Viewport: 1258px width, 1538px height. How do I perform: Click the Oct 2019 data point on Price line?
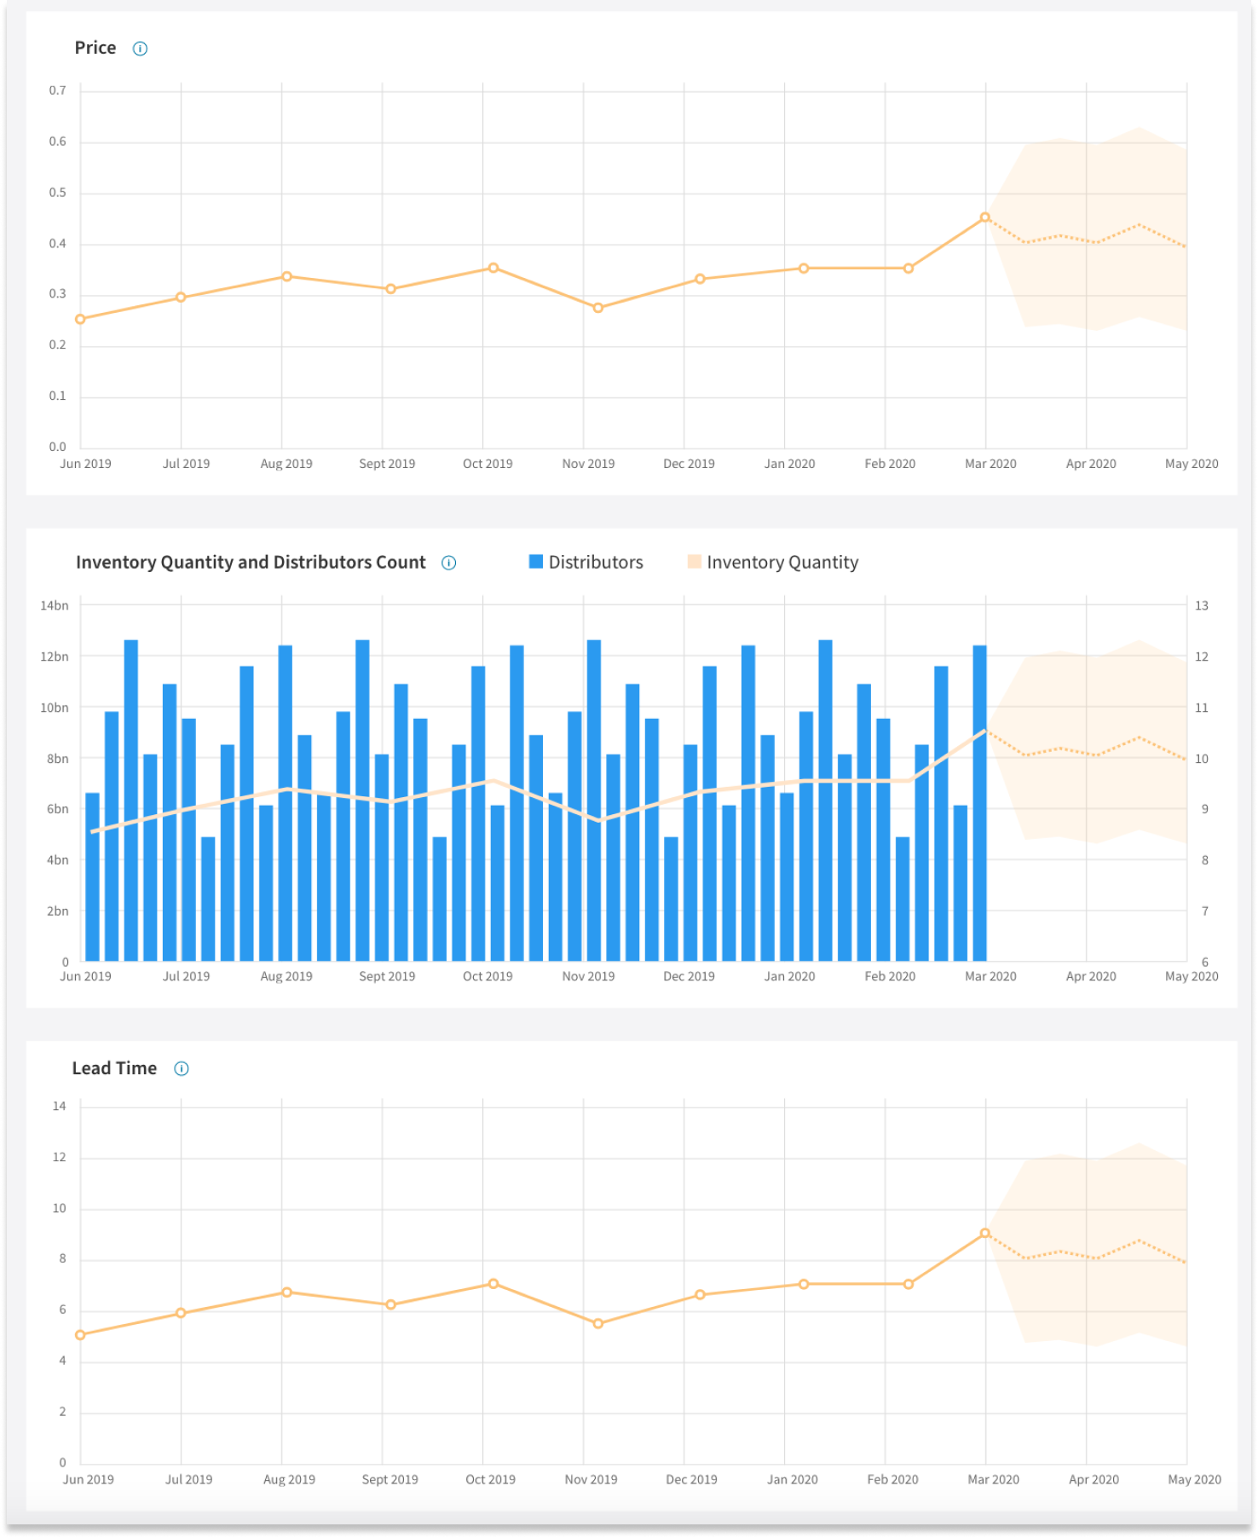point(493,268)
